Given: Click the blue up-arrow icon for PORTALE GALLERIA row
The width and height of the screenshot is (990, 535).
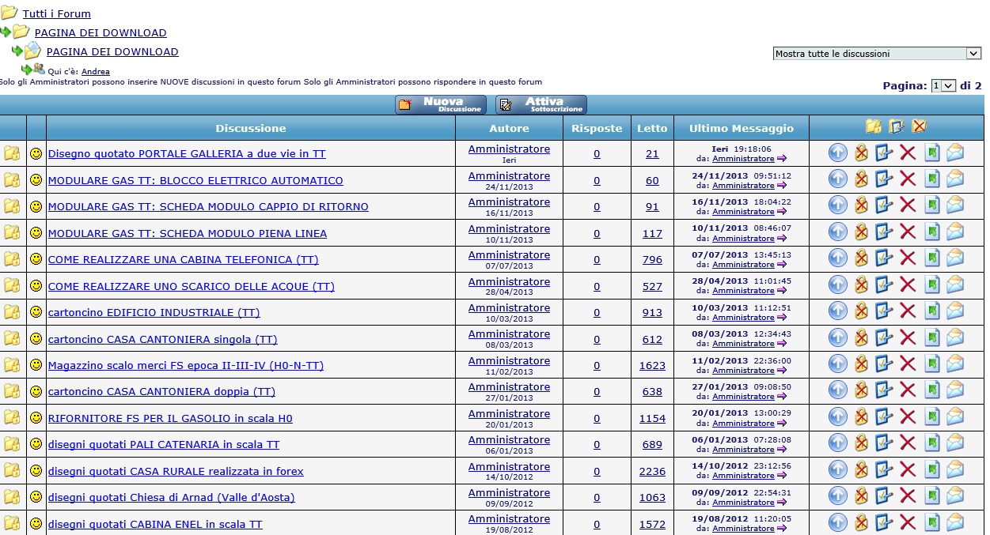Looking at the screenshot, I should pos(838,153).
